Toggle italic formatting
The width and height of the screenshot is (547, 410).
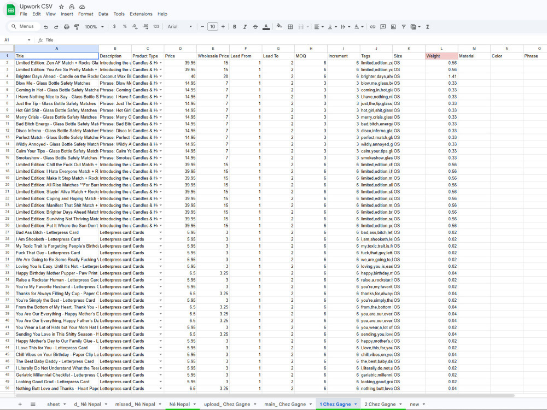point(245,26)
